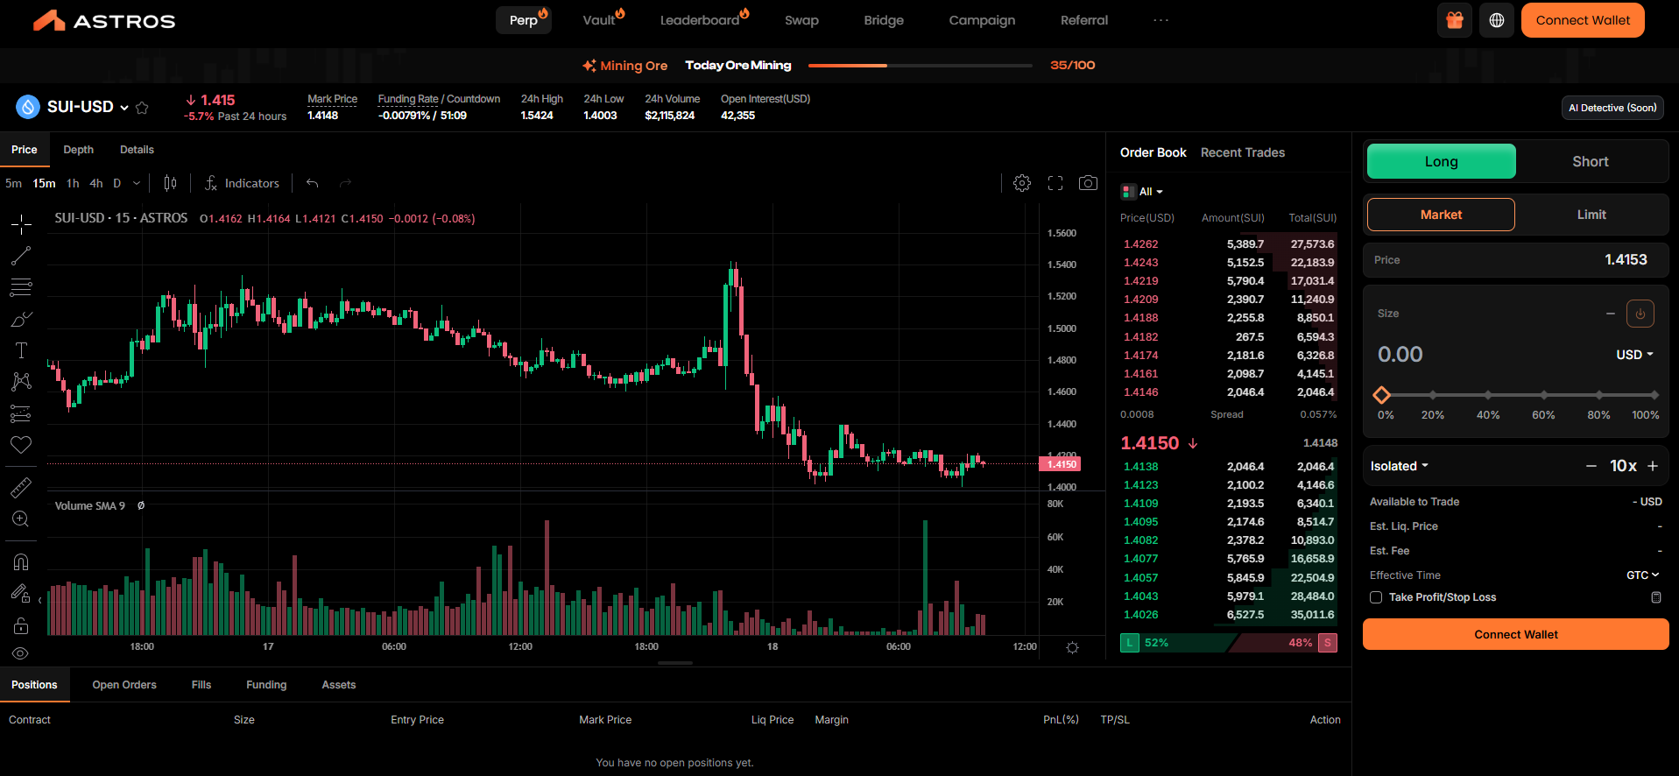Select the Limit order type
Image resolution: width=1679 pixels, height=776 pixels.
(1591, 215)
